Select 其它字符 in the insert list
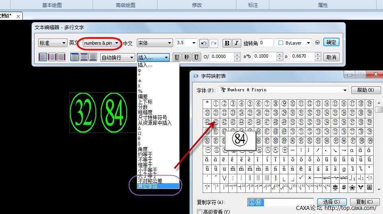The width and height of the screenshot is (383, 214). click(x=158, y=186)
